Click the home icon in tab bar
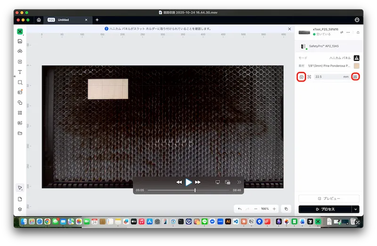Viewport: 377px width, 246px height. [39, 20]
